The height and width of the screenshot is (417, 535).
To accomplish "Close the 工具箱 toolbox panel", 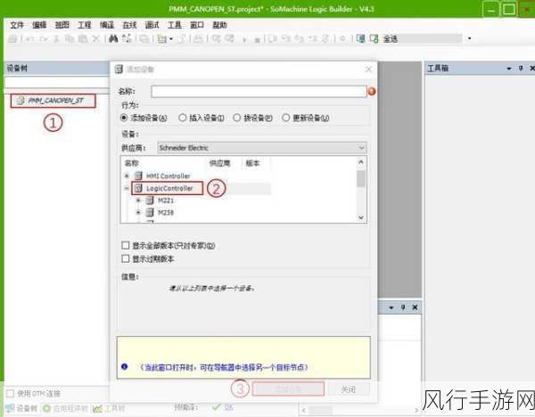I will [531, 69].
